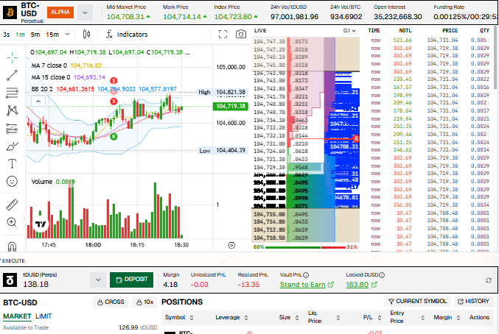Activate the zoom in tool
Screen dimensions: 499x334
(12, 222)
